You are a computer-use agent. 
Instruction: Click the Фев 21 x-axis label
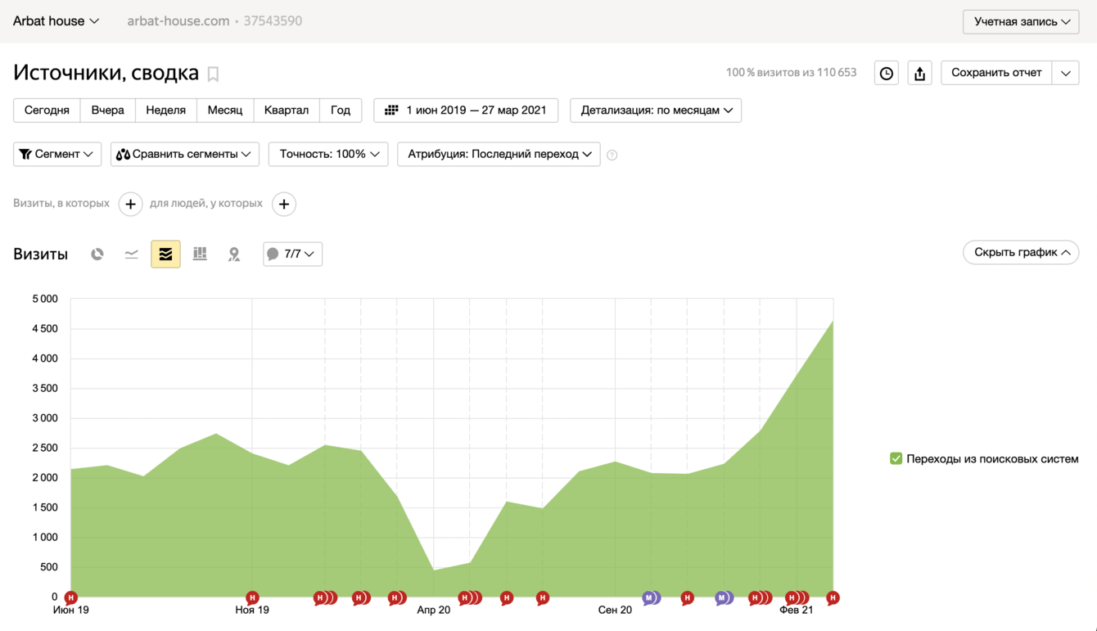pos(797,611)
